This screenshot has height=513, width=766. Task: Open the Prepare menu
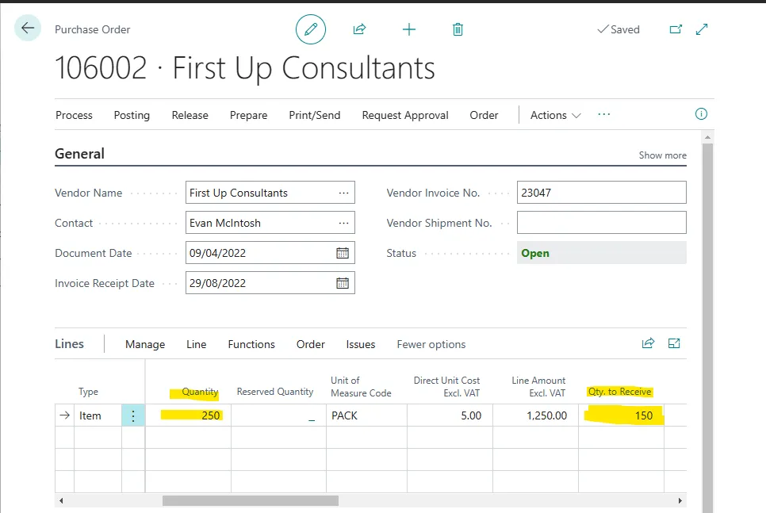click(249, 115)
